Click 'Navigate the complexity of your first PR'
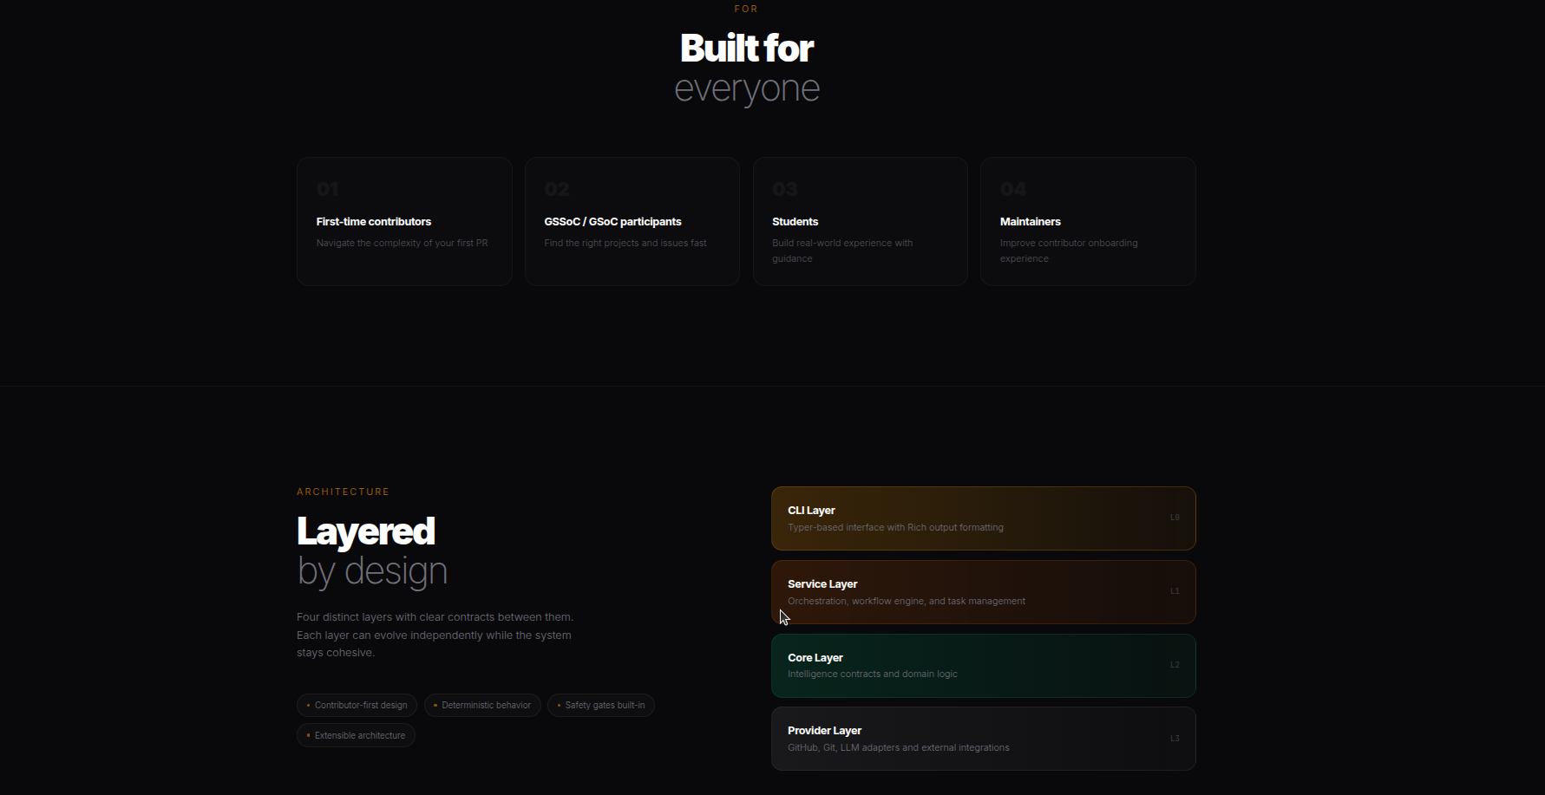This screenshot has width=1545, height=795. point(403,243)
